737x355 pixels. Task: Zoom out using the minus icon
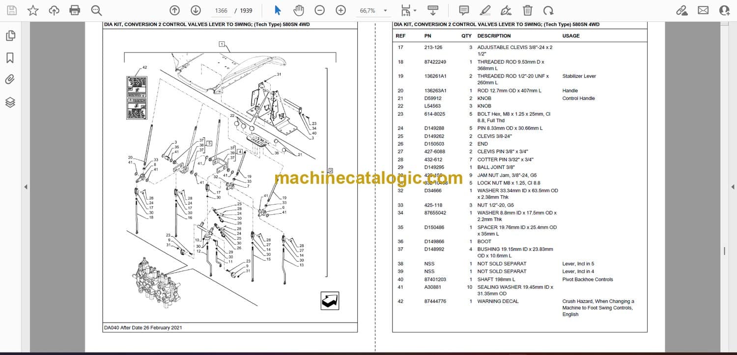319,10
